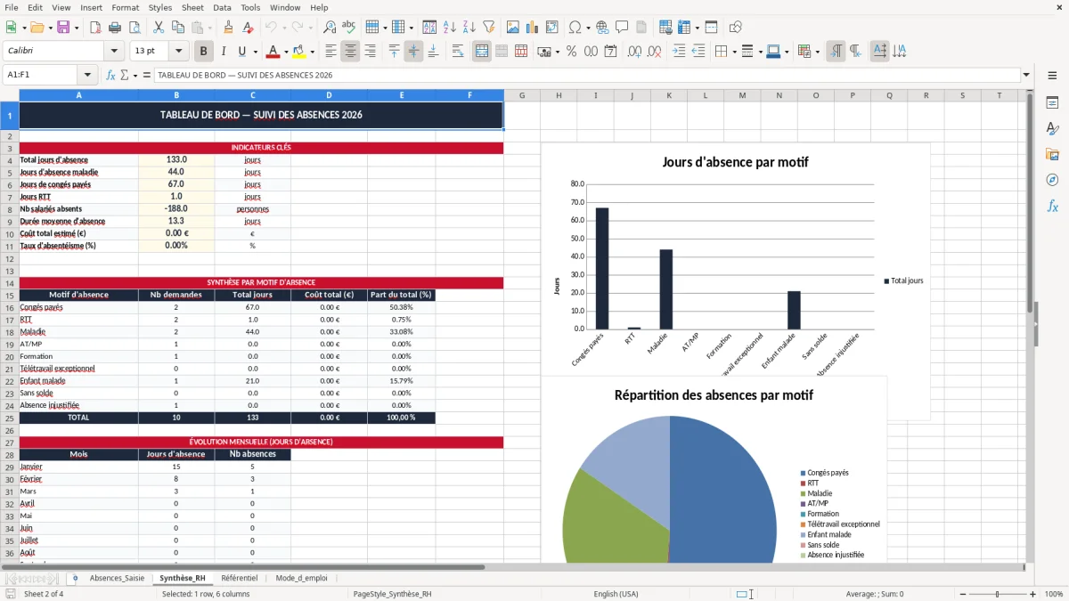Viewport: 1069px width, 601px height.
Task: Open the Font Color dropdown arrow
Action: [x=285, y=52]
